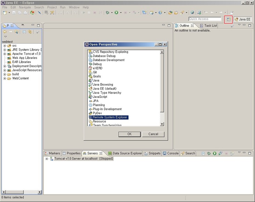
Task: Switch to the Search tab in bottom panel
Action: tap(188, 153)
